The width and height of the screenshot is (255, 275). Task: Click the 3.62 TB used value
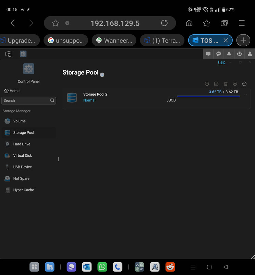point(215,92)
